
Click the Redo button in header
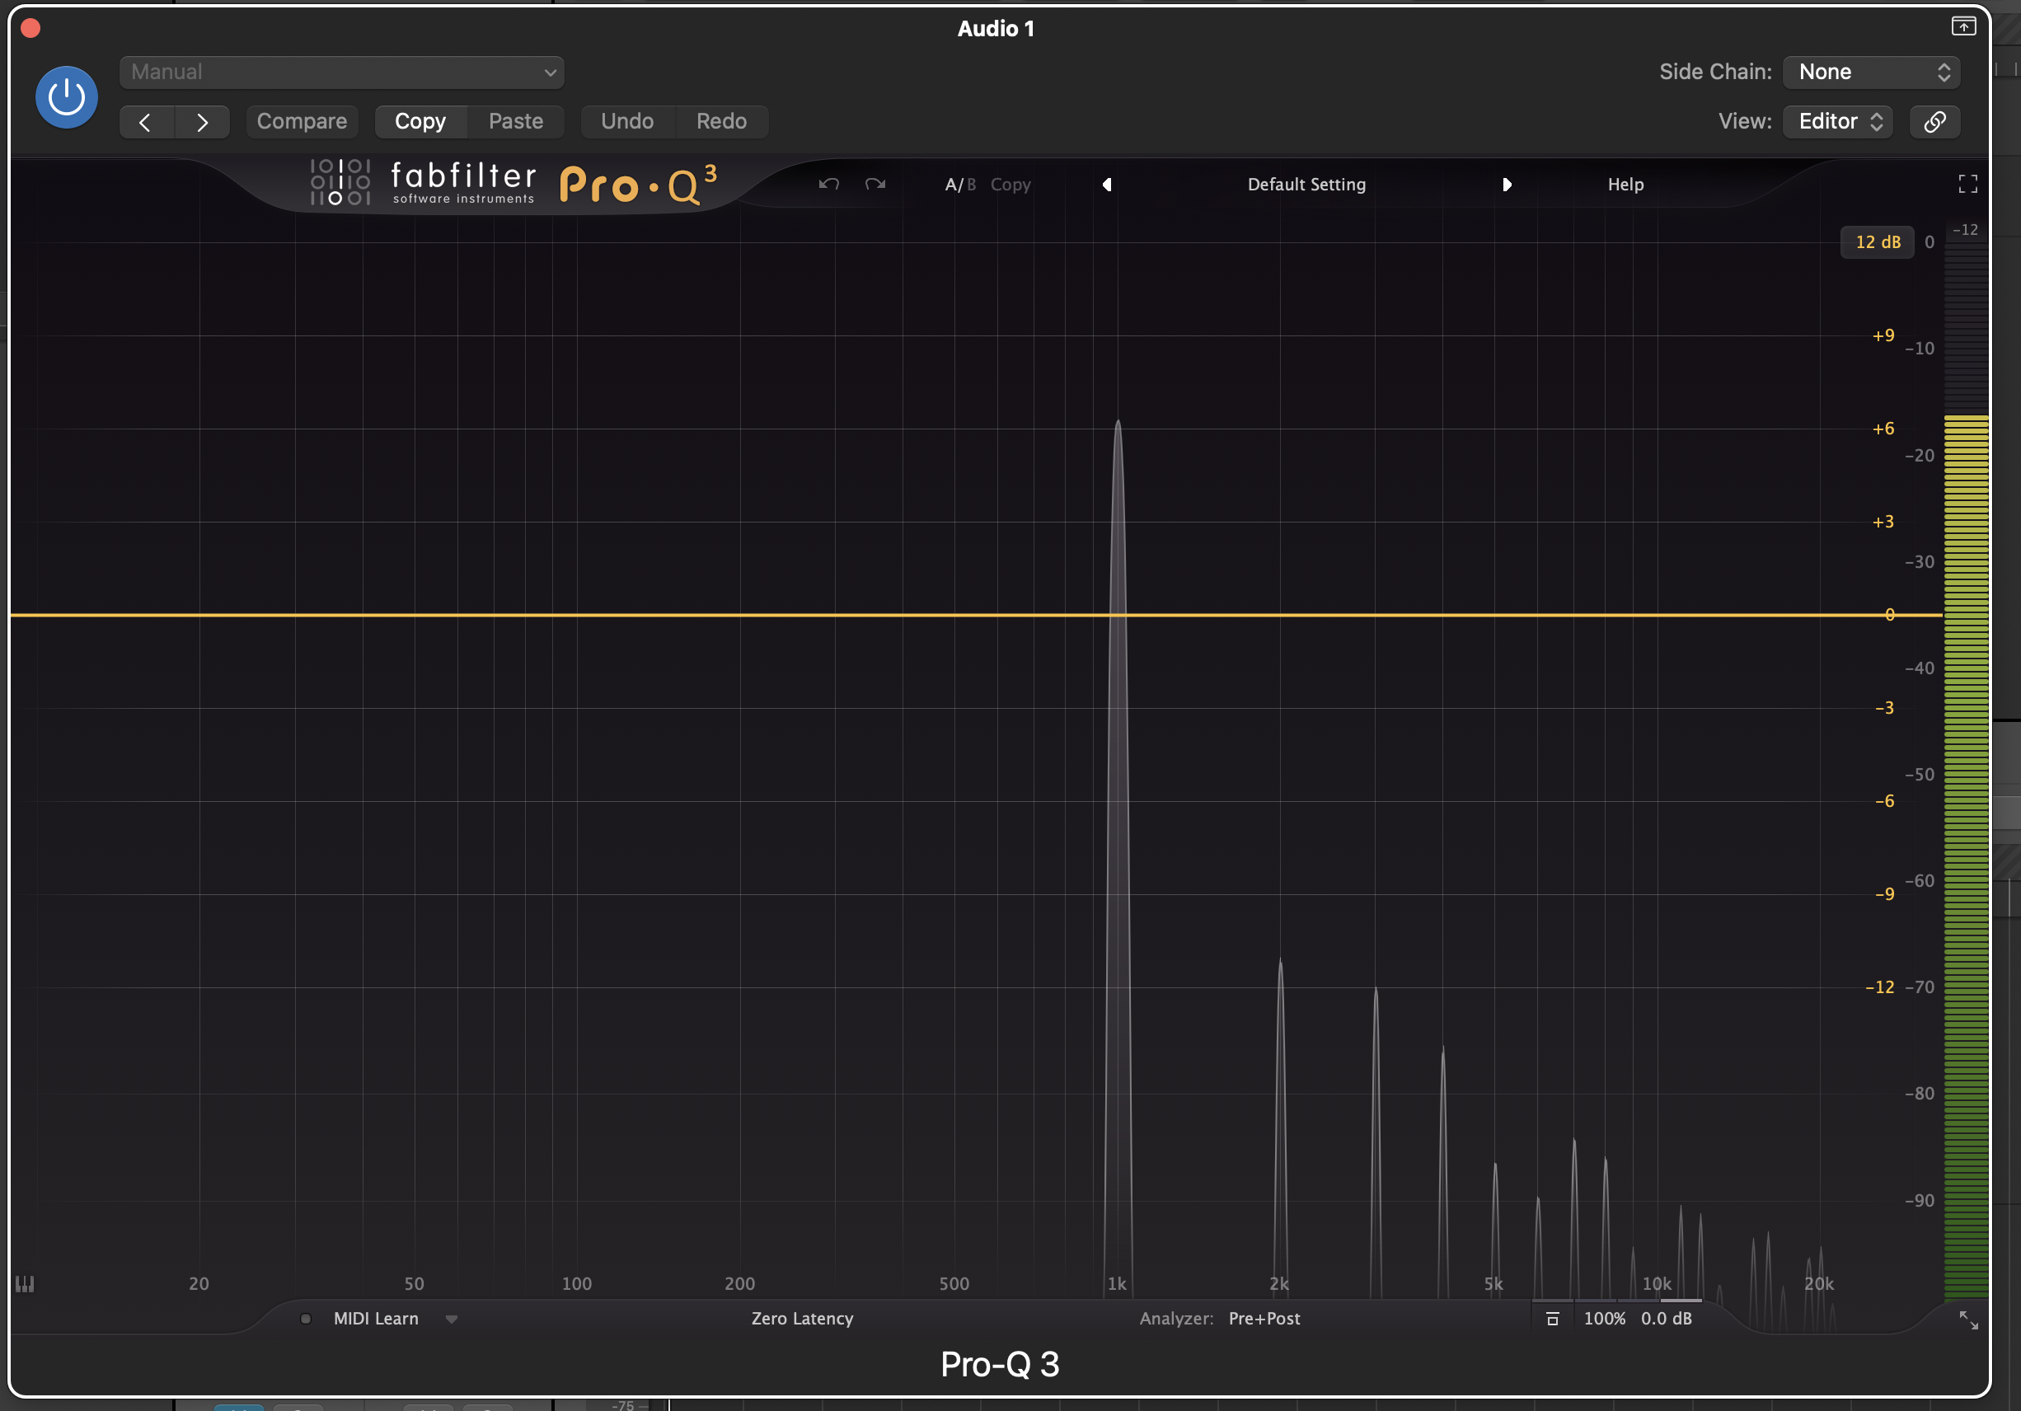tap(722, 121)
